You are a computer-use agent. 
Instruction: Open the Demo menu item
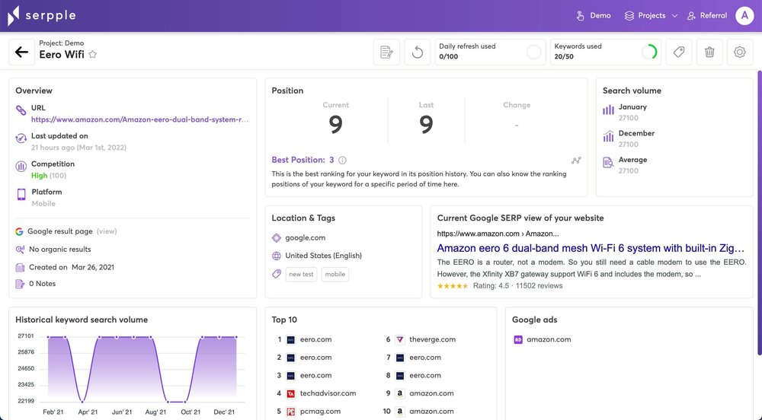(594, 15)
